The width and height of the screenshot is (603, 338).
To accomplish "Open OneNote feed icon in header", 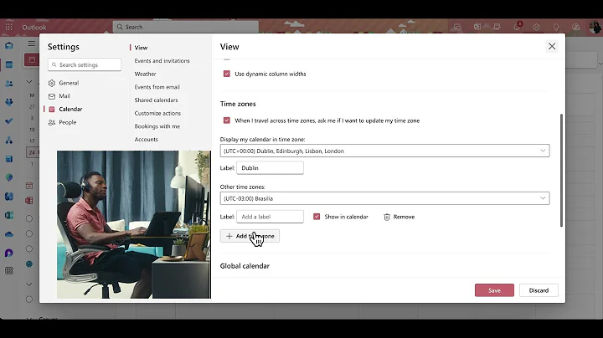I will coord(477,27).
